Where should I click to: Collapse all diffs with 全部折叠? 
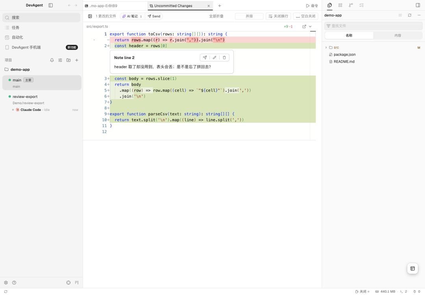point(216,16)
